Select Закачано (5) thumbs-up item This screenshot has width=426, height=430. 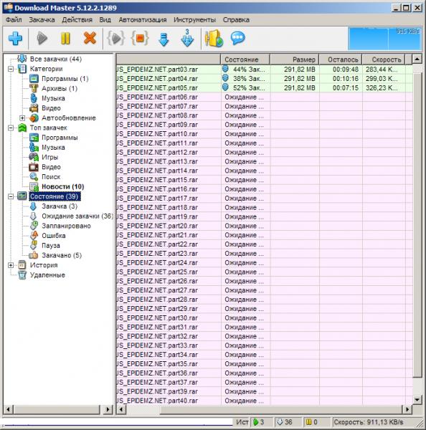click(x=62, y=255)
